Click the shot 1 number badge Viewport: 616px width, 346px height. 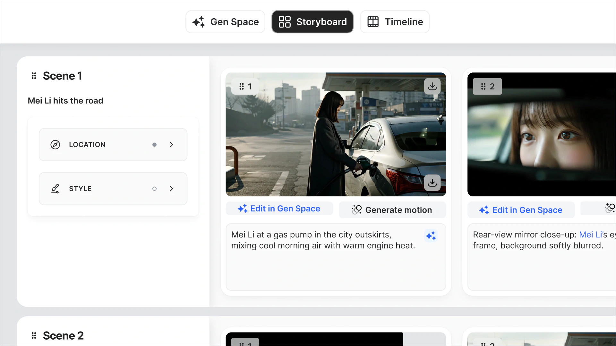[x=245, y=86]
